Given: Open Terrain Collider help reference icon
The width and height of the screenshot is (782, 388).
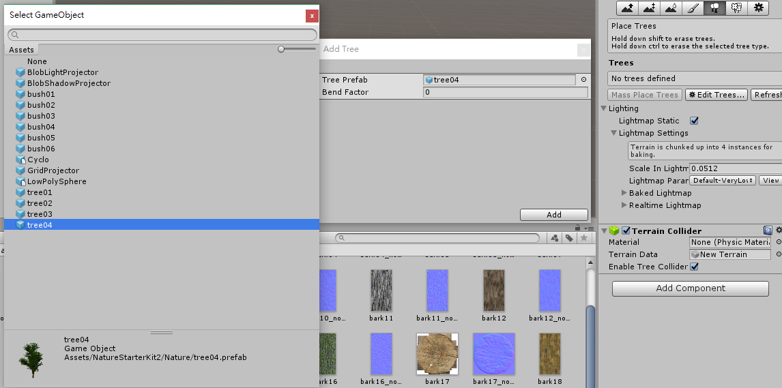Looking at the screenshot, I should [768, 231].
